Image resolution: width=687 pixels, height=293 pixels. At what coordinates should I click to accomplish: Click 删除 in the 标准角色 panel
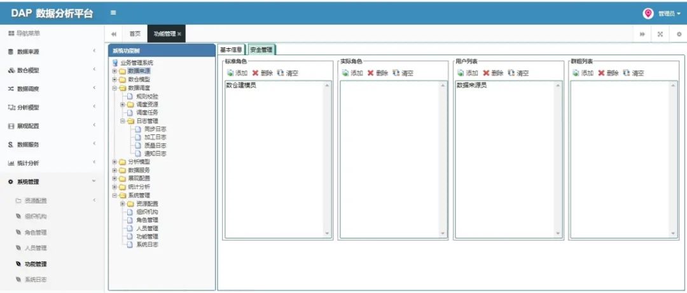click(x=263, y=73)
